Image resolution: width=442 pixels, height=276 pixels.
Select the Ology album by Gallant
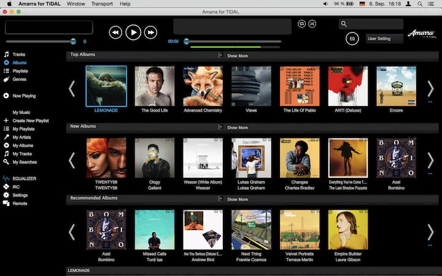155,158
